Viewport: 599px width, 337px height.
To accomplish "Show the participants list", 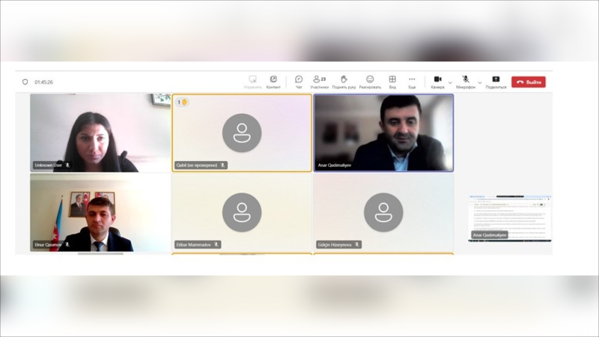I will coord(320,82).
